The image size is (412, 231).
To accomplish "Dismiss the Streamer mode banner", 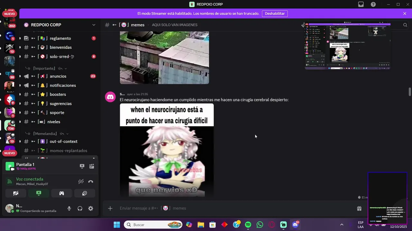I will pyautogui.click(x=405, y=13).
